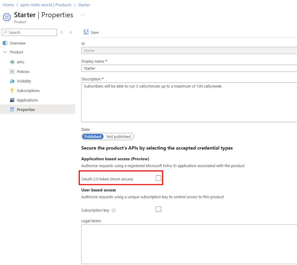This screenshot has width=297, height=265.
Task: Click the Starter product gear icon
Action: pyautogui.click(x=7, y=16)
